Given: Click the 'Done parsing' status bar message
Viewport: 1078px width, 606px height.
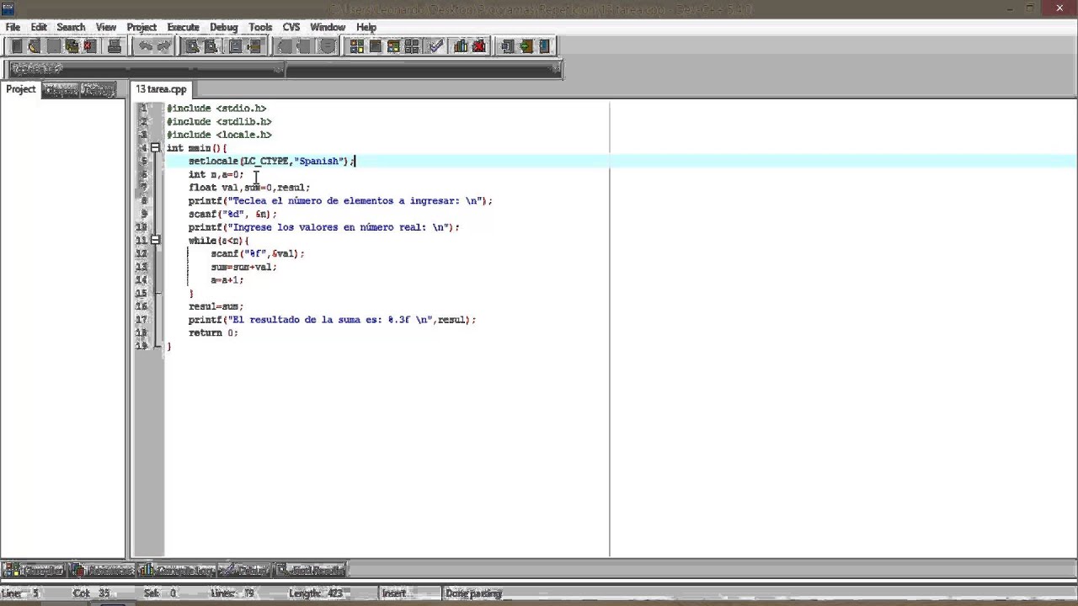Looking at the screenshot, I should click(x=473, y=593).
